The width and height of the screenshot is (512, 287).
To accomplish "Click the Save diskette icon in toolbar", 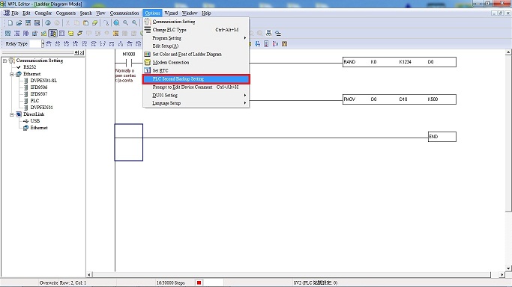I will pos(28,22).
